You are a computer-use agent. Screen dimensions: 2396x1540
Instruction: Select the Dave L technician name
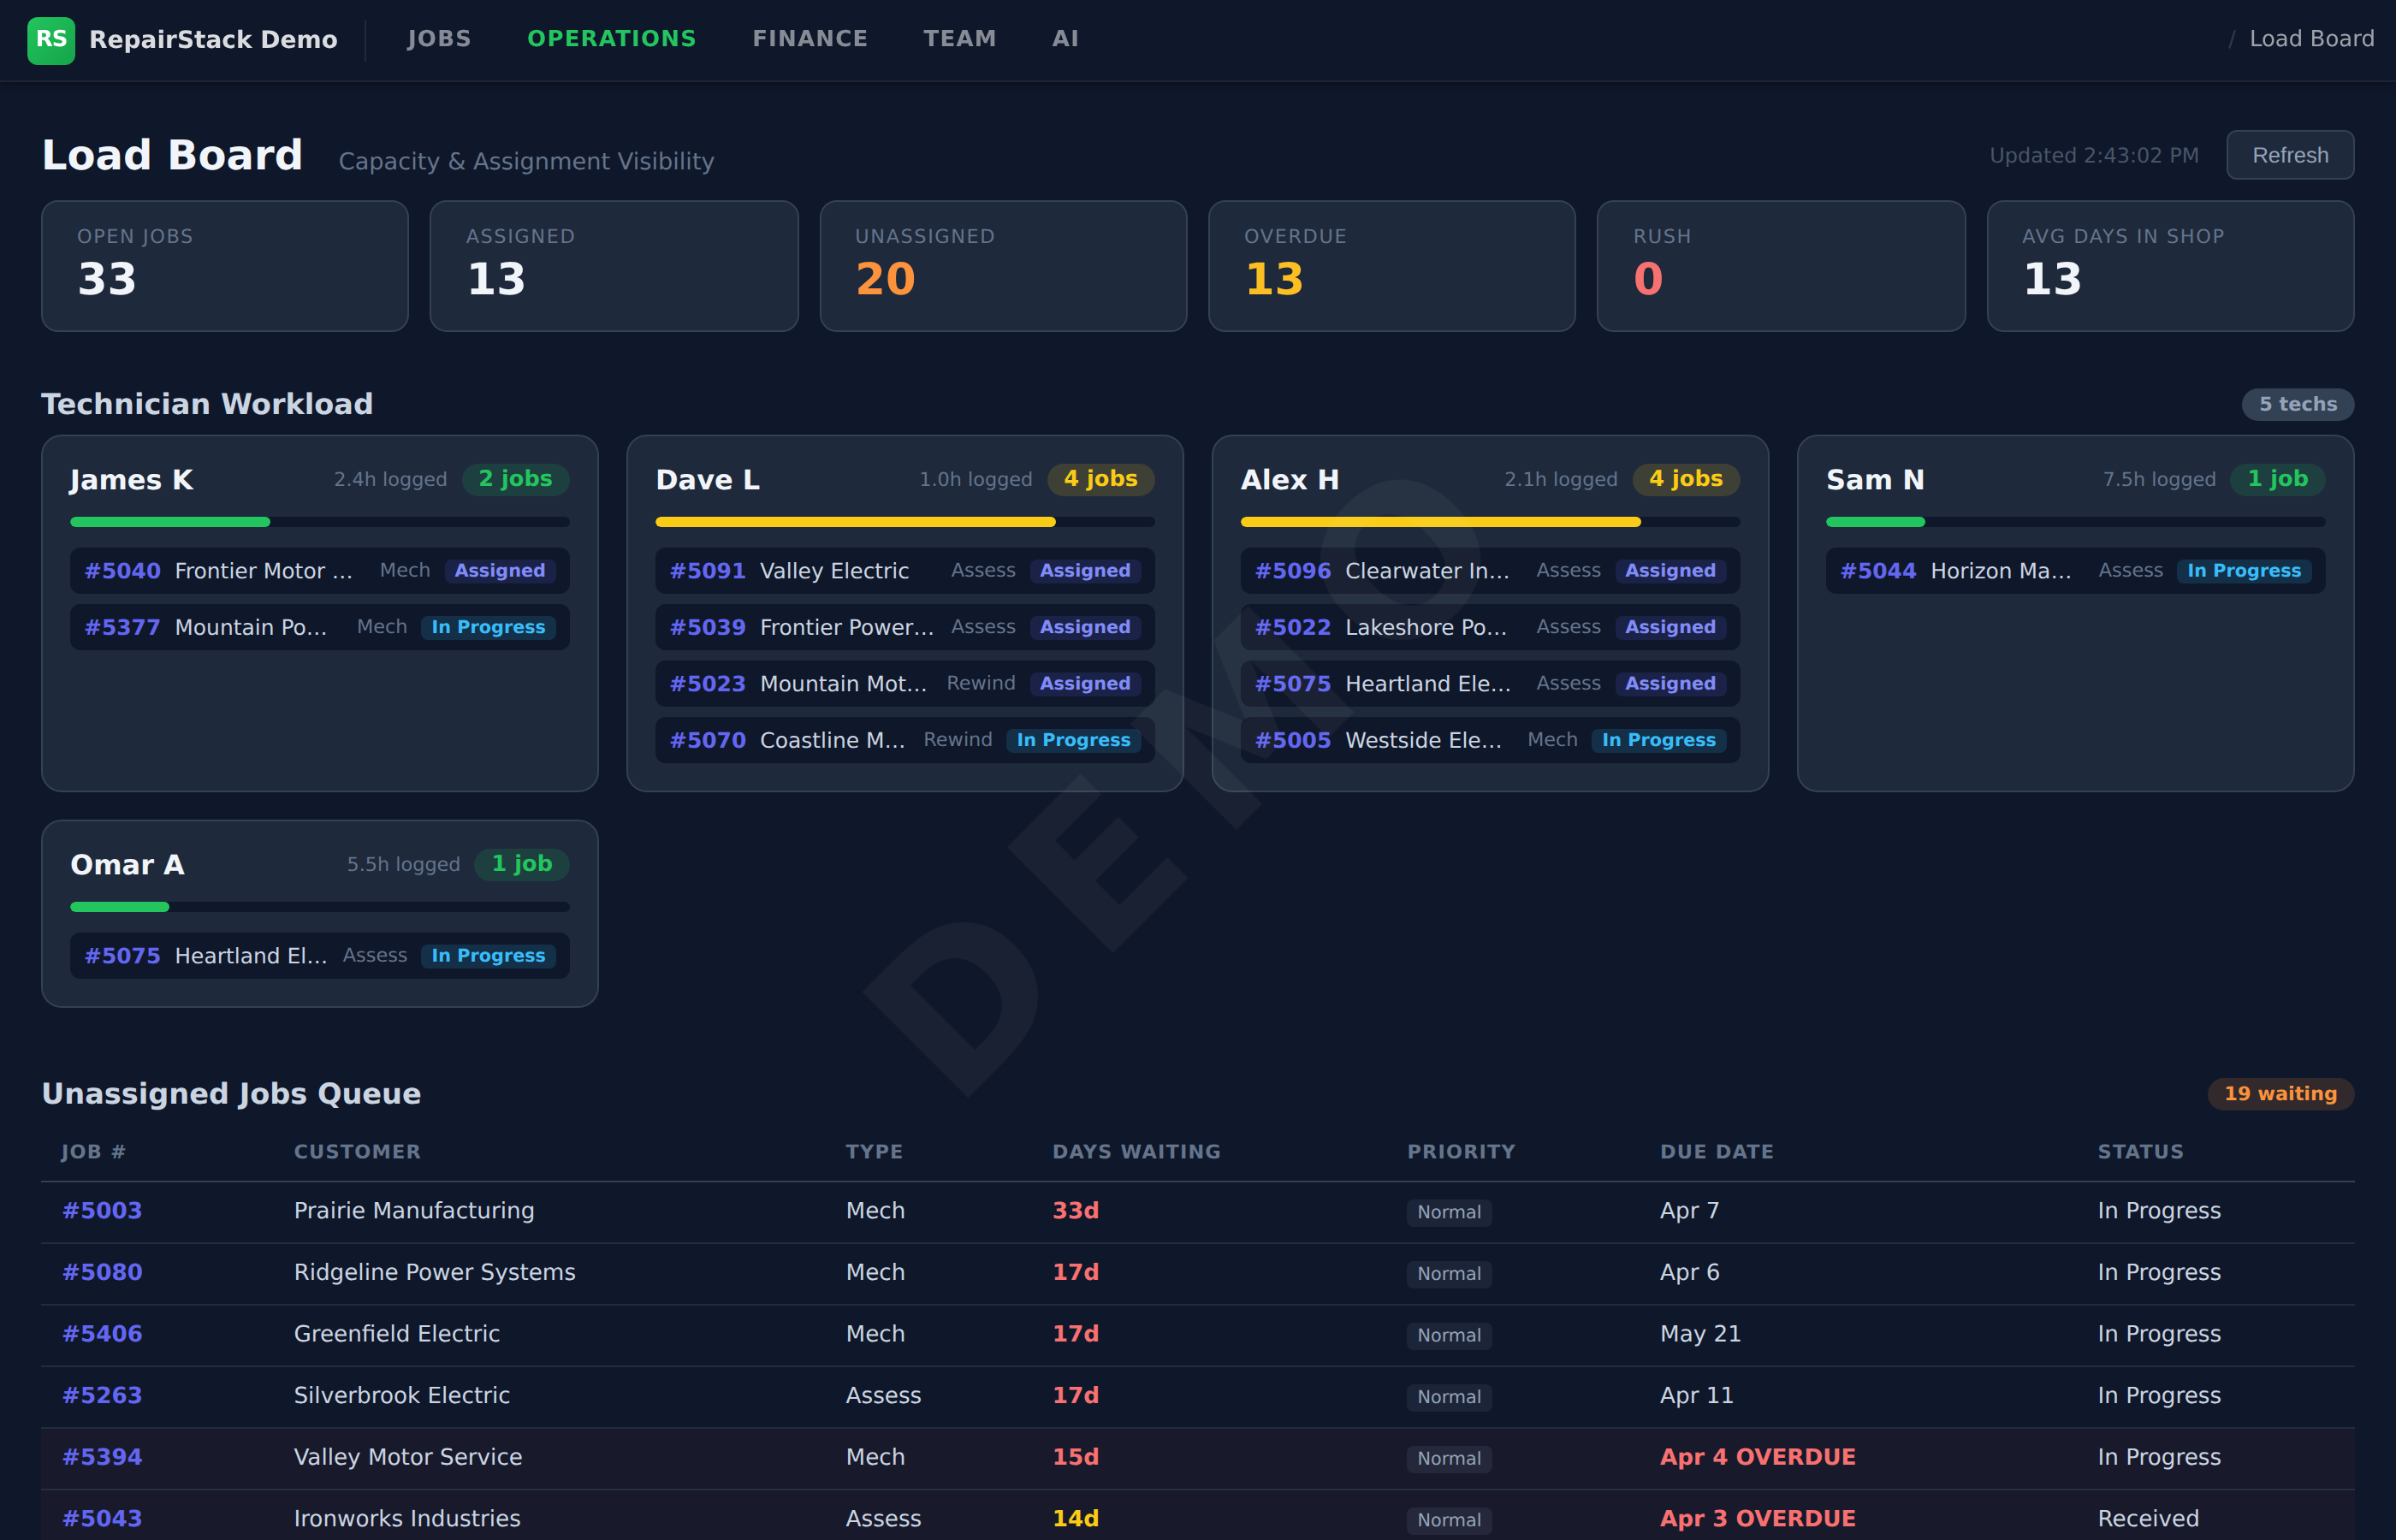click(x=708, y=480)
